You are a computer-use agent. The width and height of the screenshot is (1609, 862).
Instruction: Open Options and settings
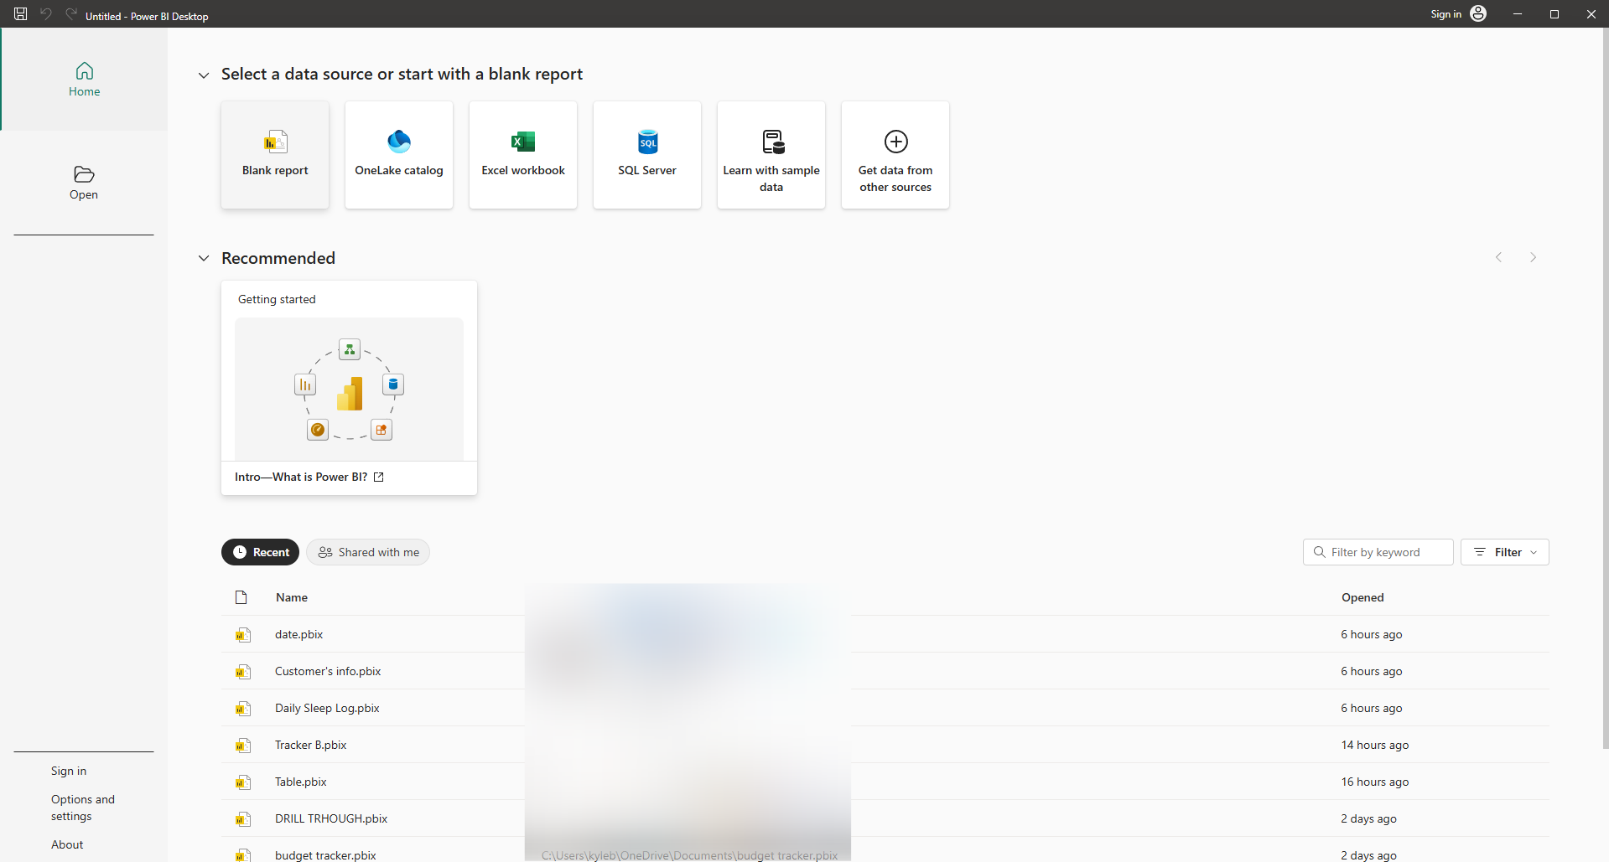click(83, 808)
